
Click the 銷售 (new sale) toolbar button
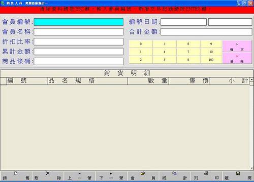click(x=16, y=176)
